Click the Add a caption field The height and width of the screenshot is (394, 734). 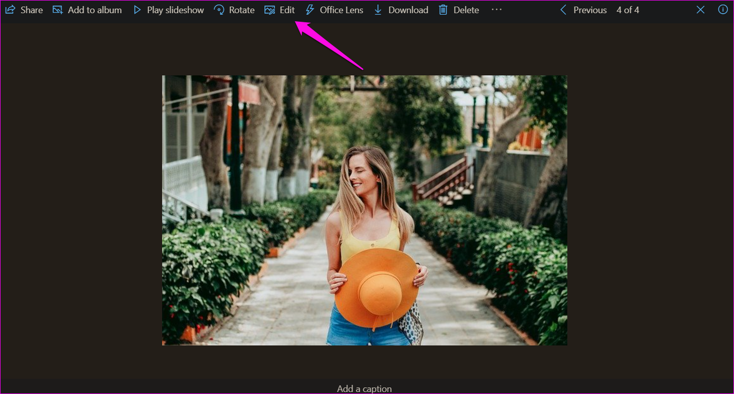(364, 389)
